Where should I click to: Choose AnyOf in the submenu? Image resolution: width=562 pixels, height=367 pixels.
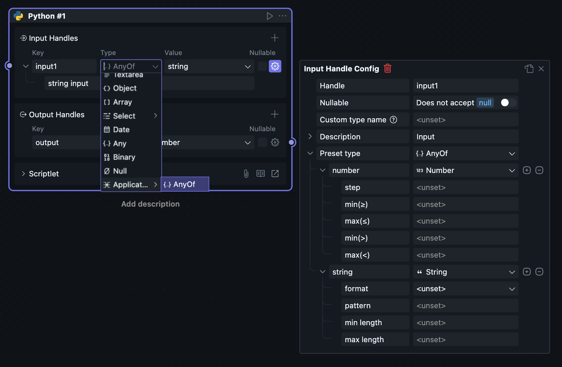pyautogui.click(x=185, y=184)
